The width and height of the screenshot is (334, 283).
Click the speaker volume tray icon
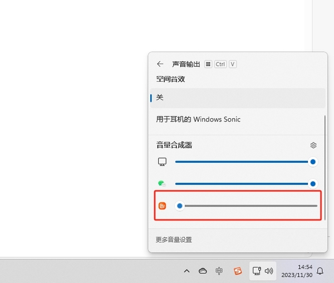coord(269,271)
